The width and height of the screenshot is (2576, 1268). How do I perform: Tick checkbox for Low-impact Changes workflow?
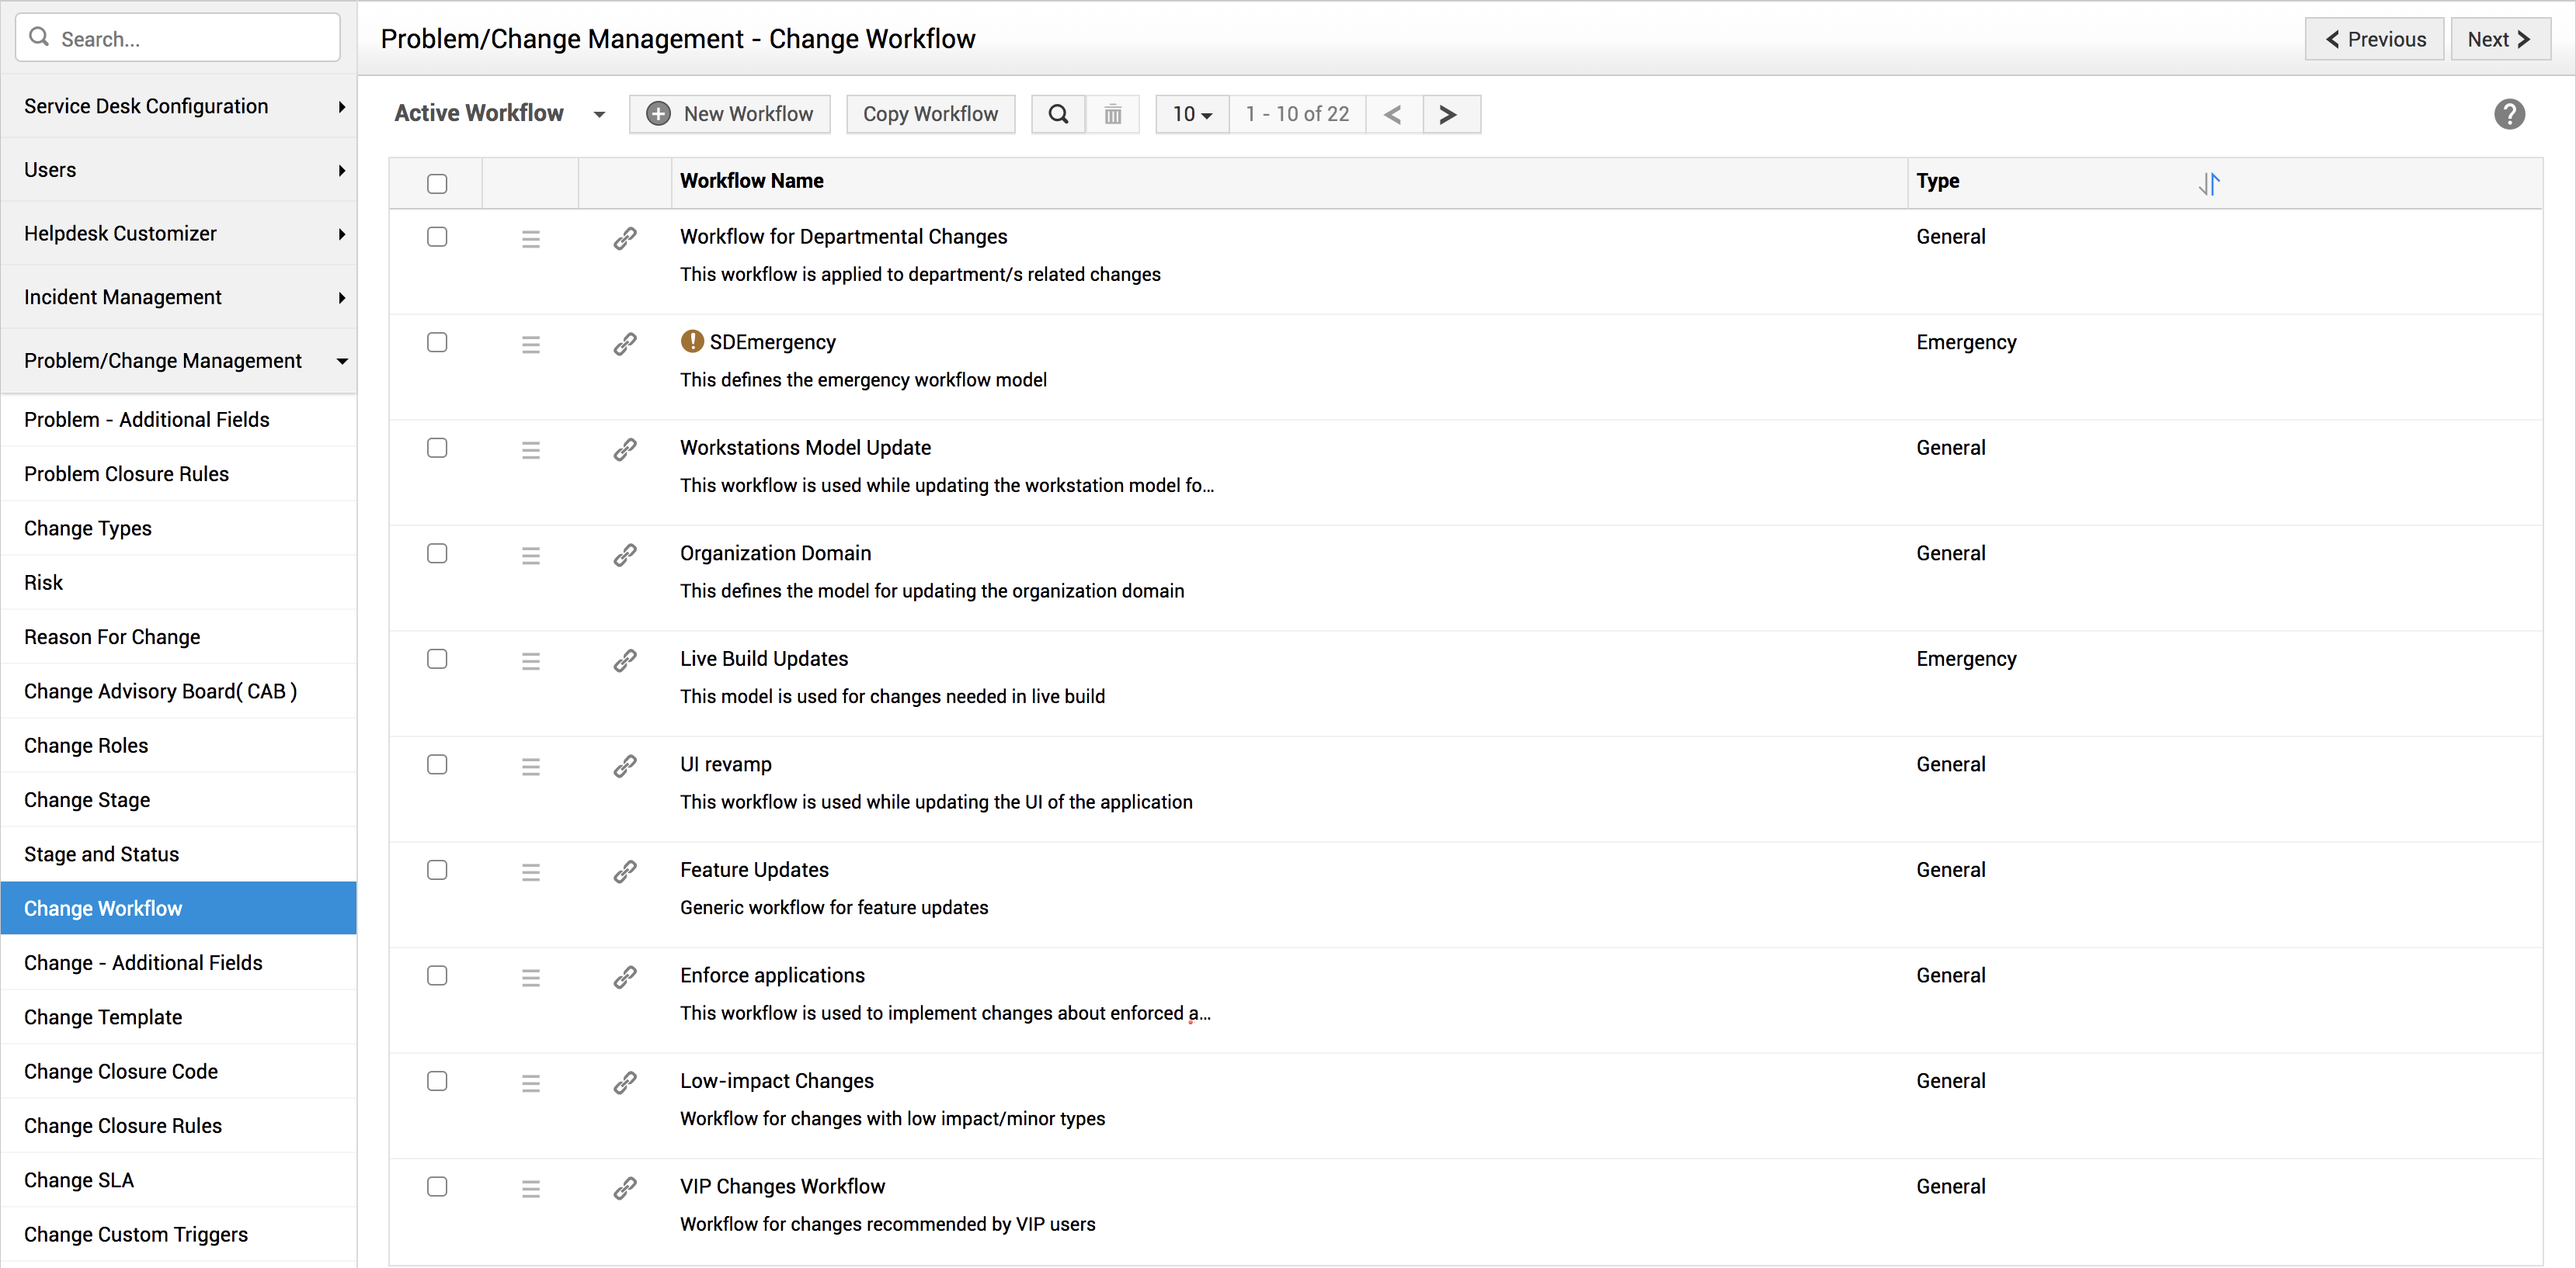coord(437,1081)
